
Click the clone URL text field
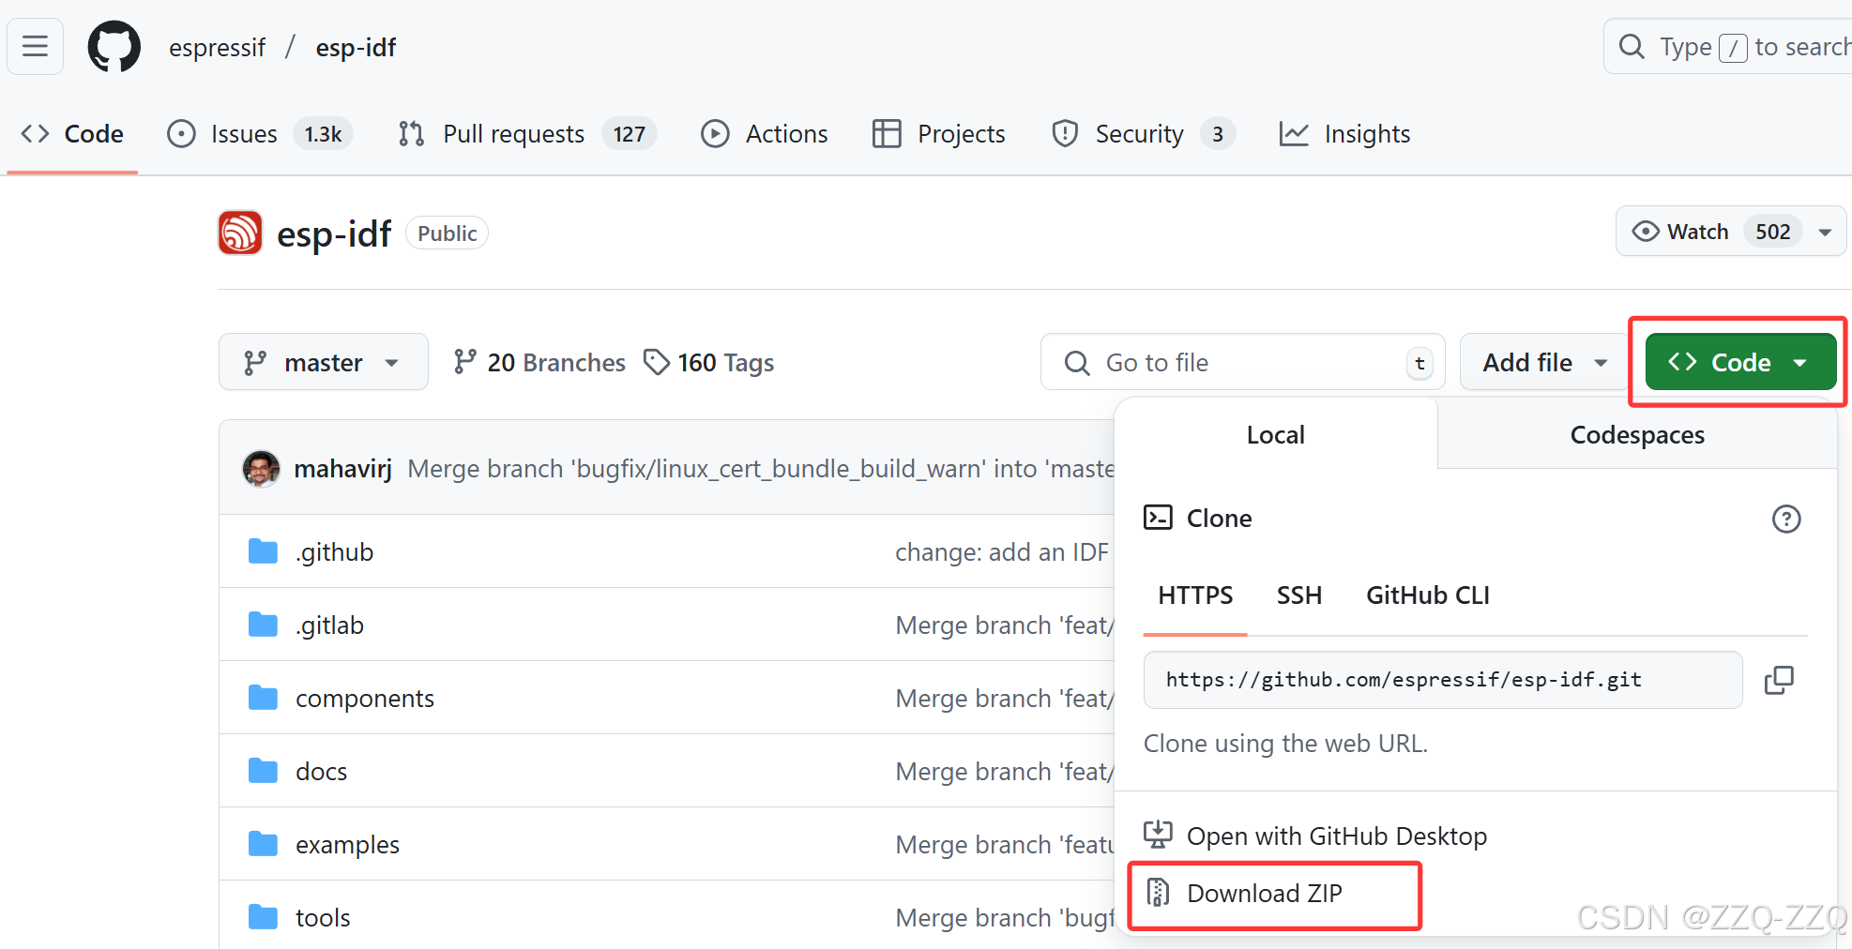[1443, 680]
